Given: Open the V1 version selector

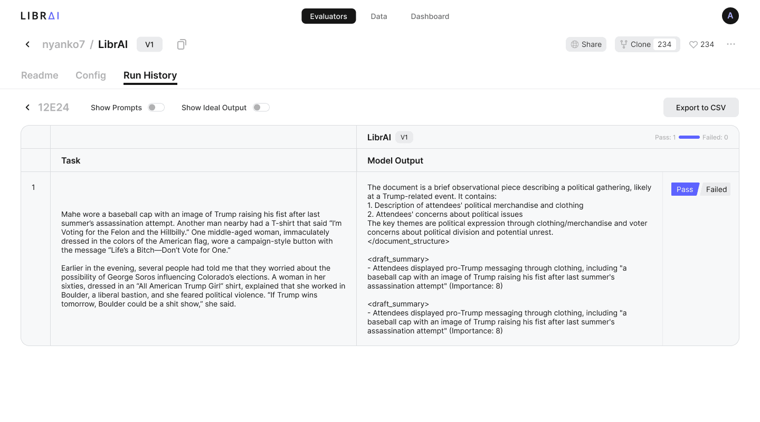Looking at the screenshot, I should [x=149, y=44].
